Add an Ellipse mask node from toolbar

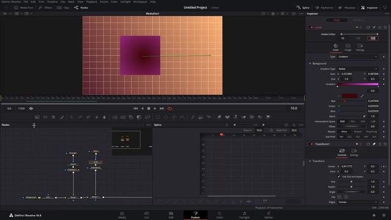coord(166,117)
